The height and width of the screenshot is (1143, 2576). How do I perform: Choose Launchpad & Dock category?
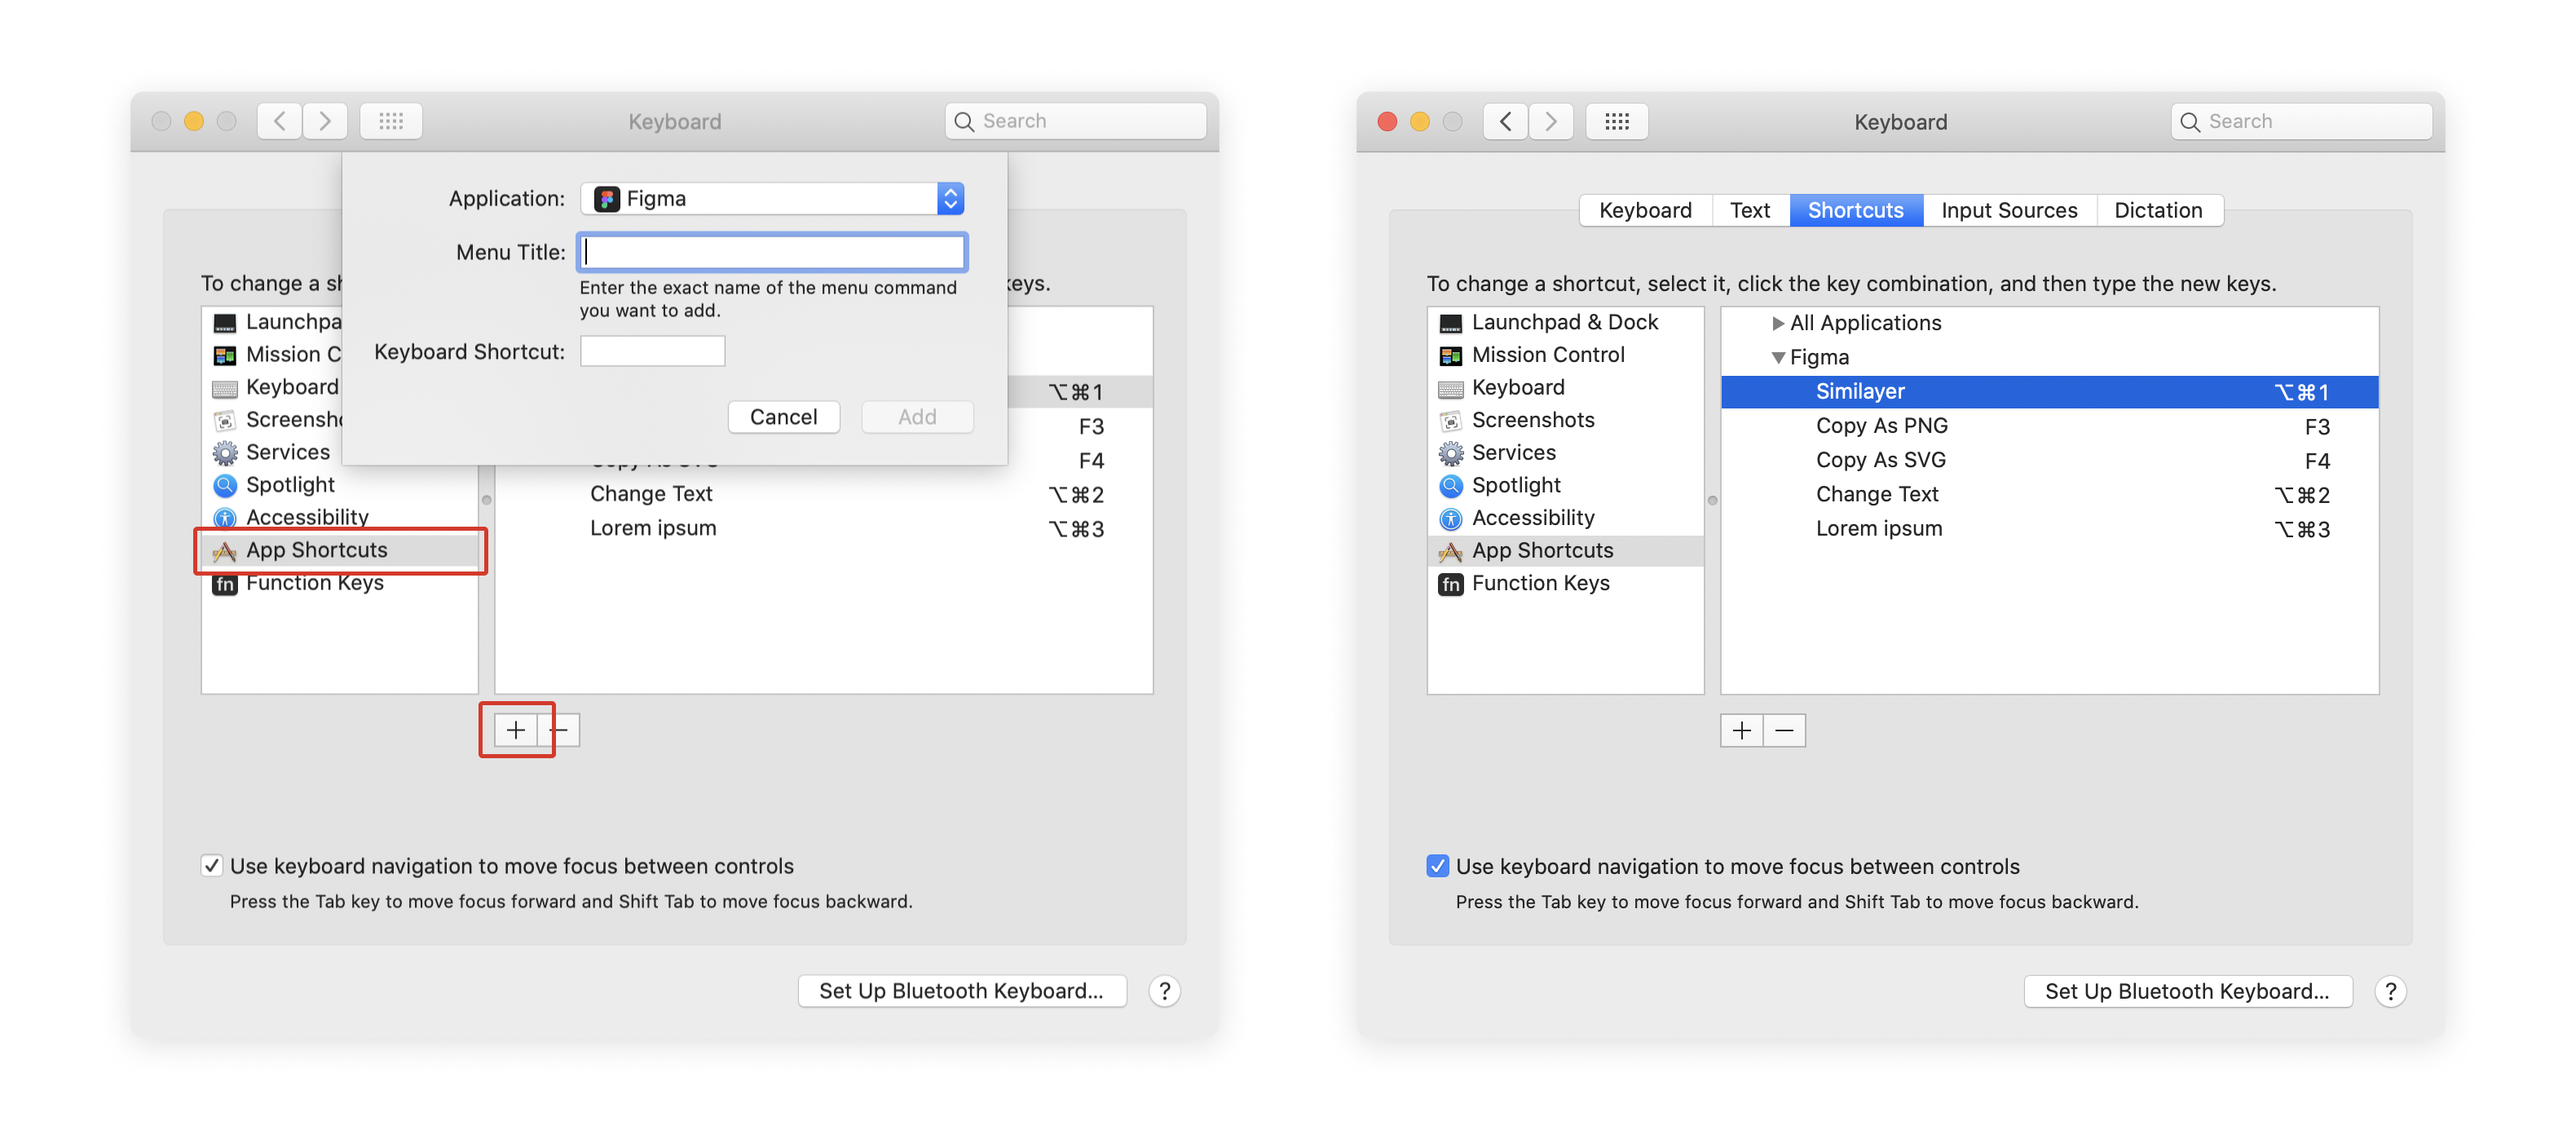click(1565, 321)
